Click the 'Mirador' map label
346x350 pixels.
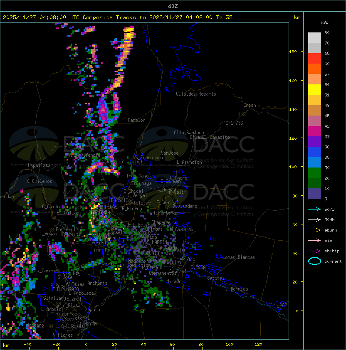[175, 281]
